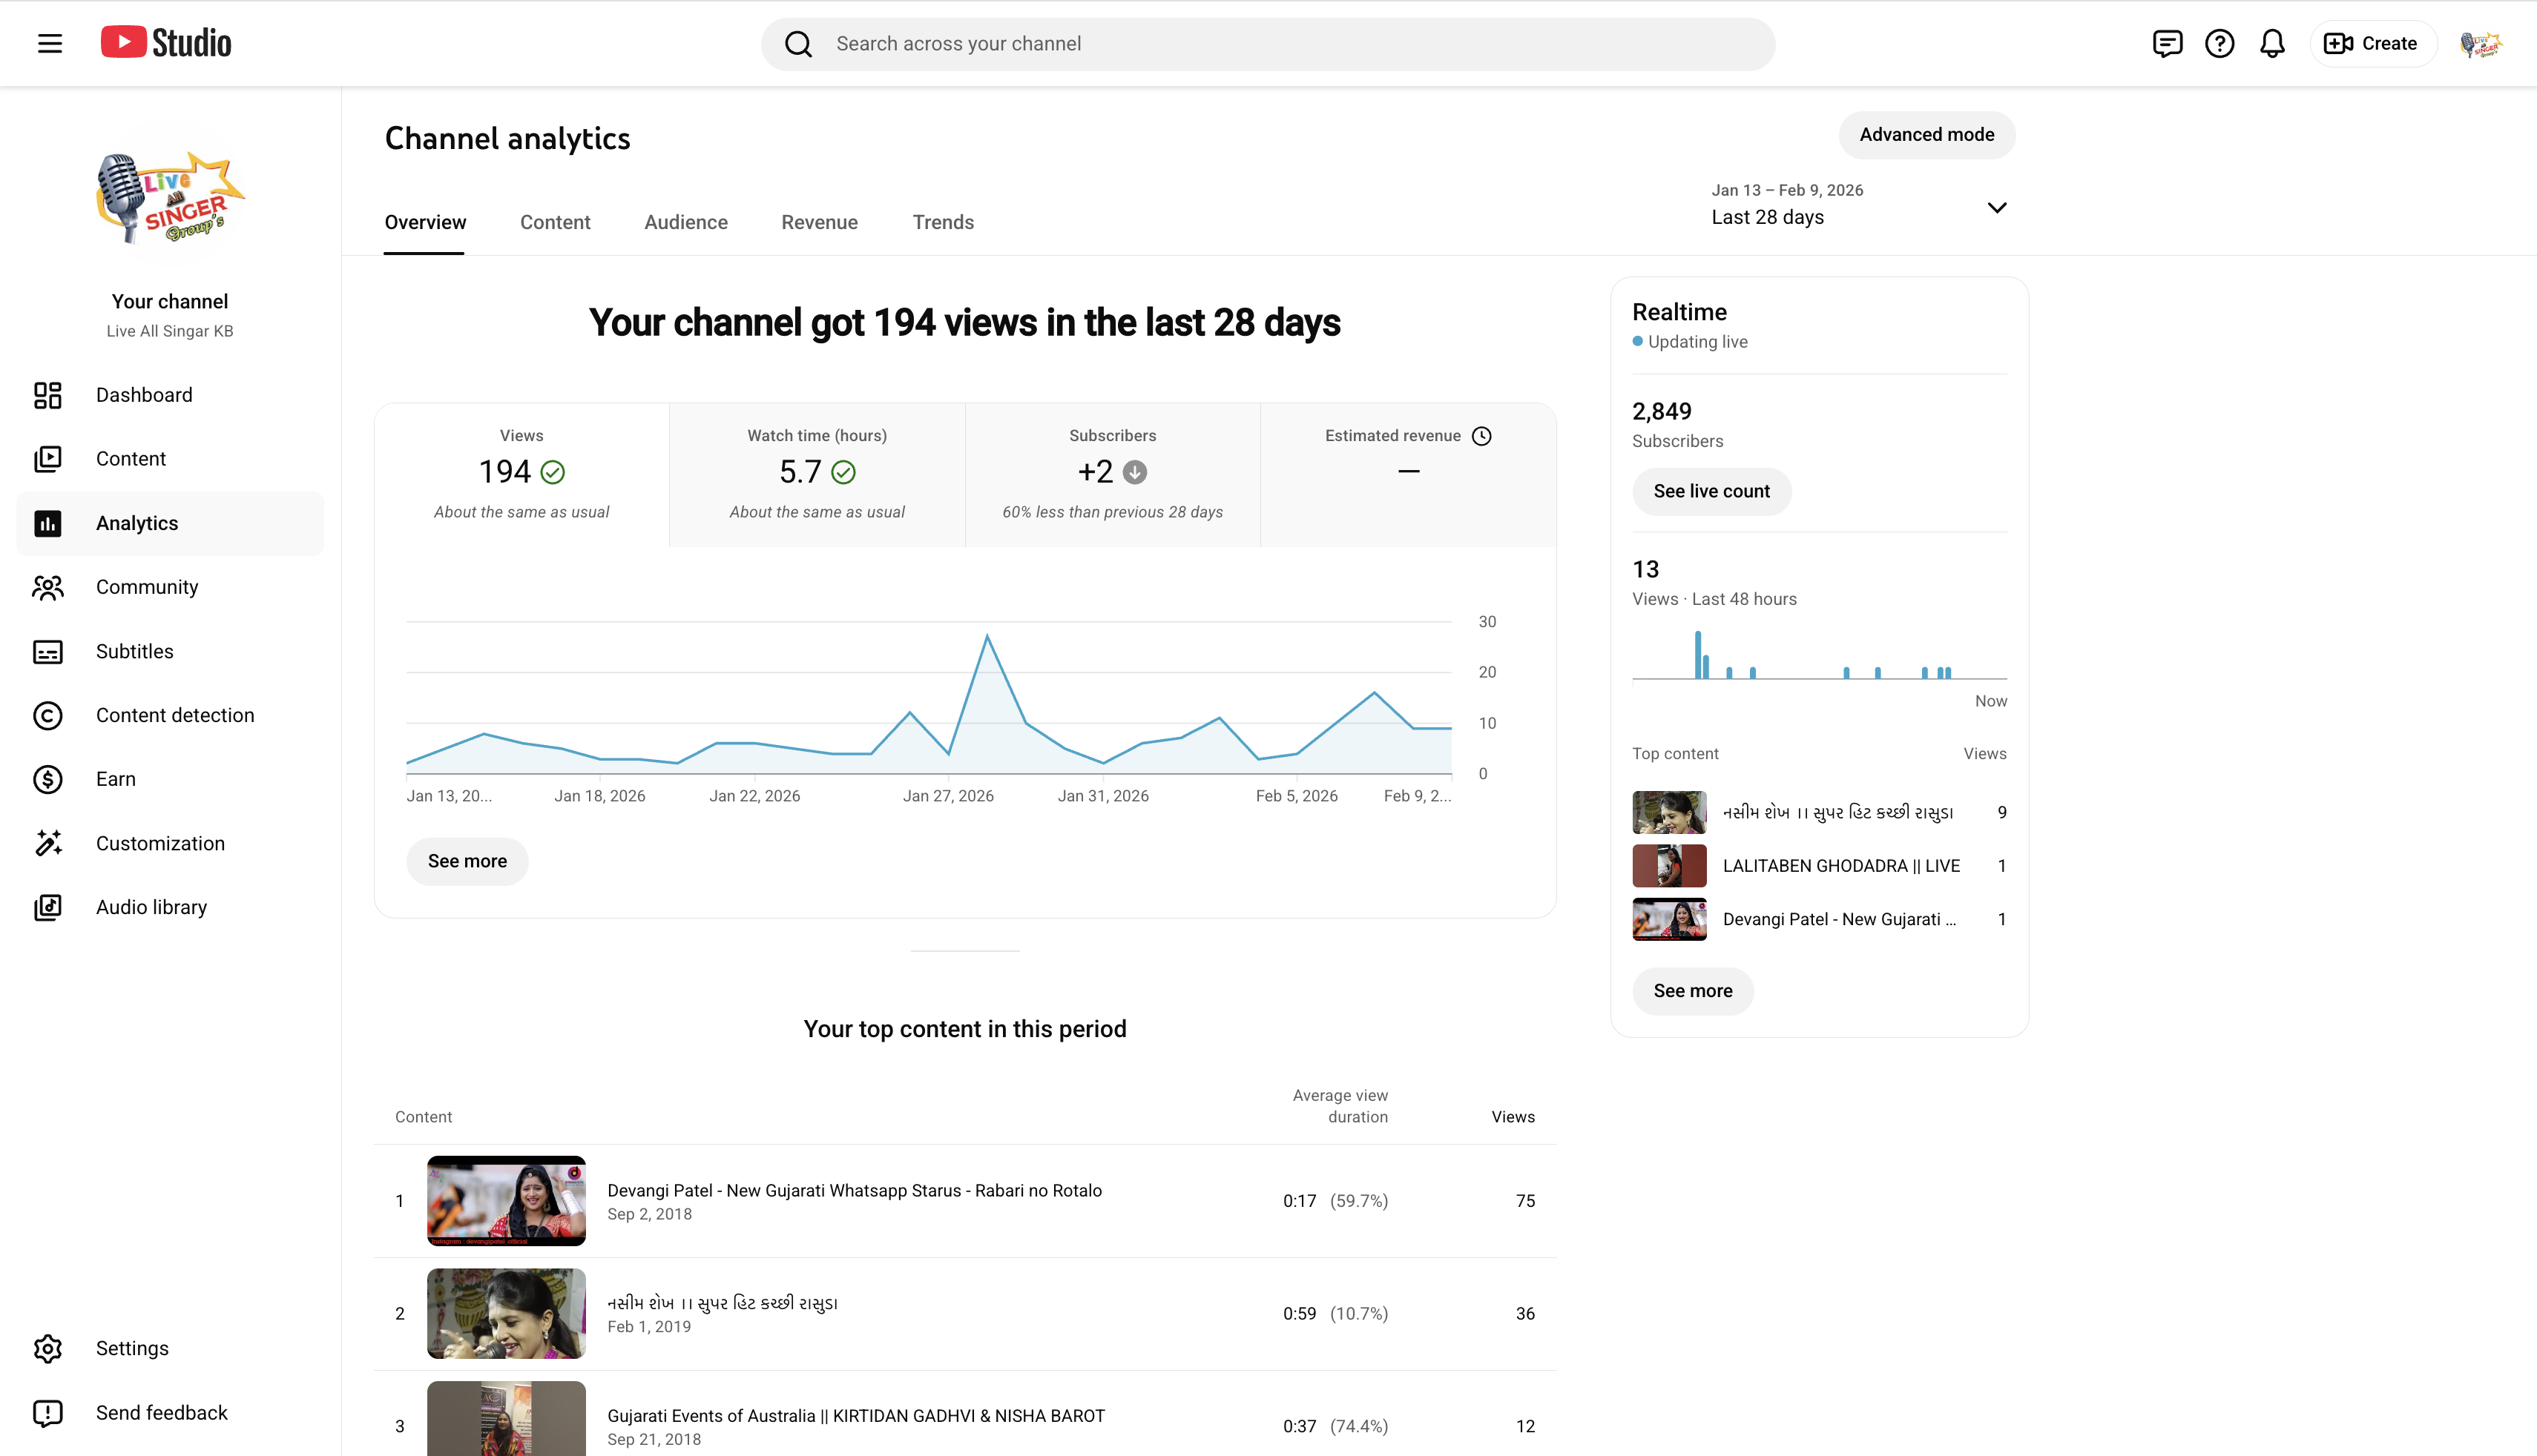The width and height of the screenshot is (2537, 1456).
Task: Click the Content detection copyright icon
Action: tap(48, 716)
